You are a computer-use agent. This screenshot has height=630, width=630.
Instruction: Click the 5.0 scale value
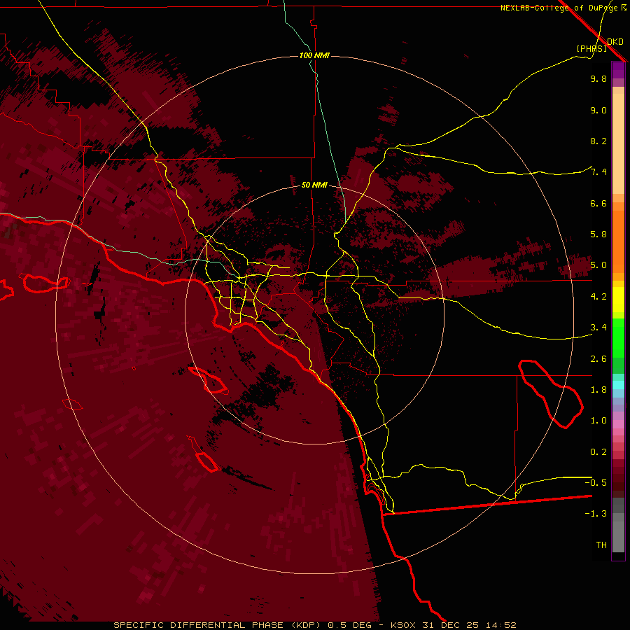pyautogui.click(x=598, y=265)
